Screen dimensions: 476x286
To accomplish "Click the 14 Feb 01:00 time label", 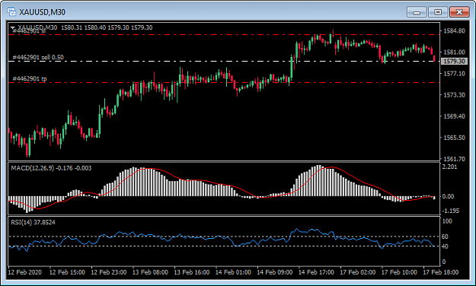I will [233, 272].
